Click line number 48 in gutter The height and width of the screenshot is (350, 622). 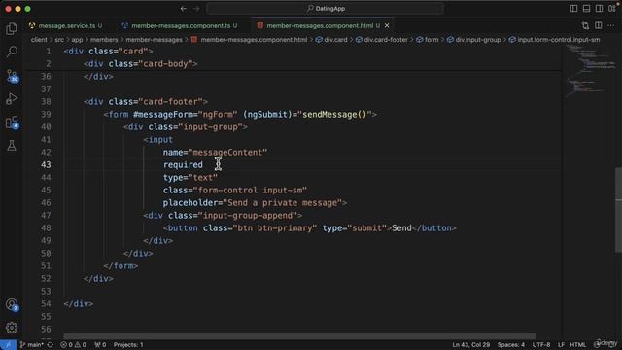coord(46,228)
